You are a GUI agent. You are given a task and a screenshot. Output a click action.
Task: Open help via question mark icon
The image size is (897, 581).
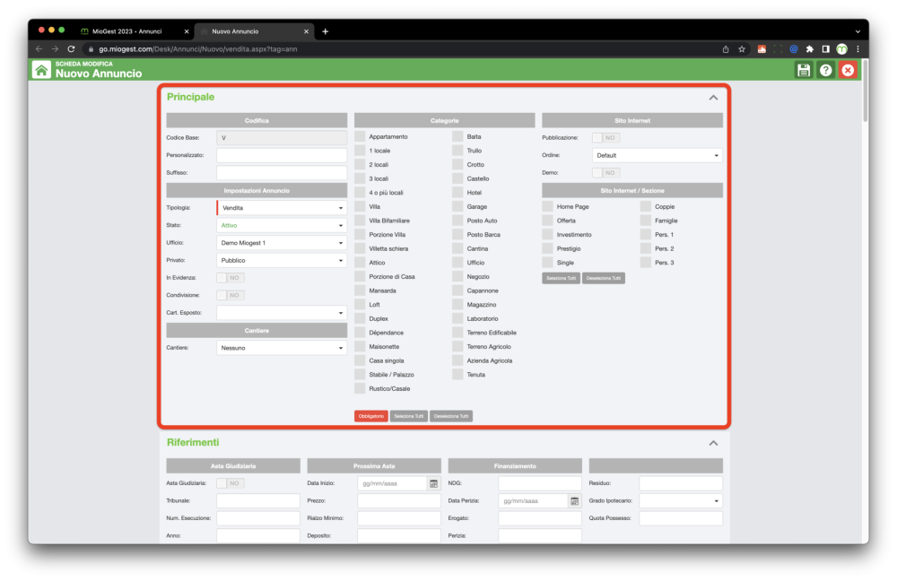[825, 70]
